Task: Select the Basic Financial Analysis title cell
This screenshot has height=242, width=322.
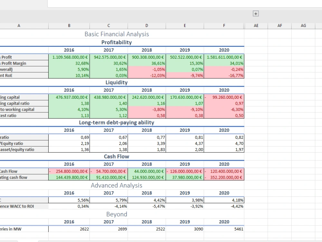Action: coord(117,34)
